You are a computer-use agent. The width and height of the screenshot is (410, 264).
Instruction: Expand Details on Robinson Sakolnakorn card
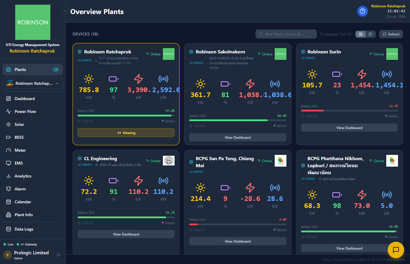click(x=280, y=126)
